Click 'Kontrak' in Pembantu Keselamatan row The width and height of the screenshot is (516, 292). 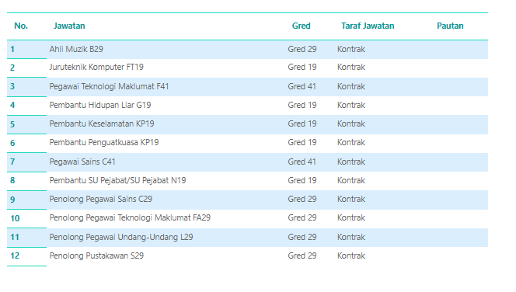pyautogui.click(x=351, y=124)
